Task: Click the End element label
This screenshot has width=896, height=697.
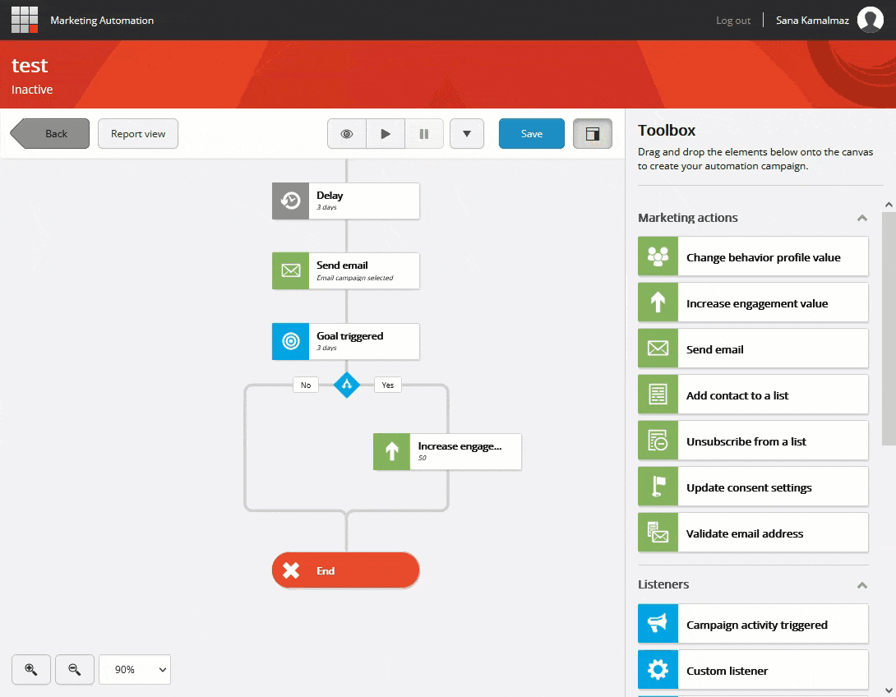Action: coord(326,570)
